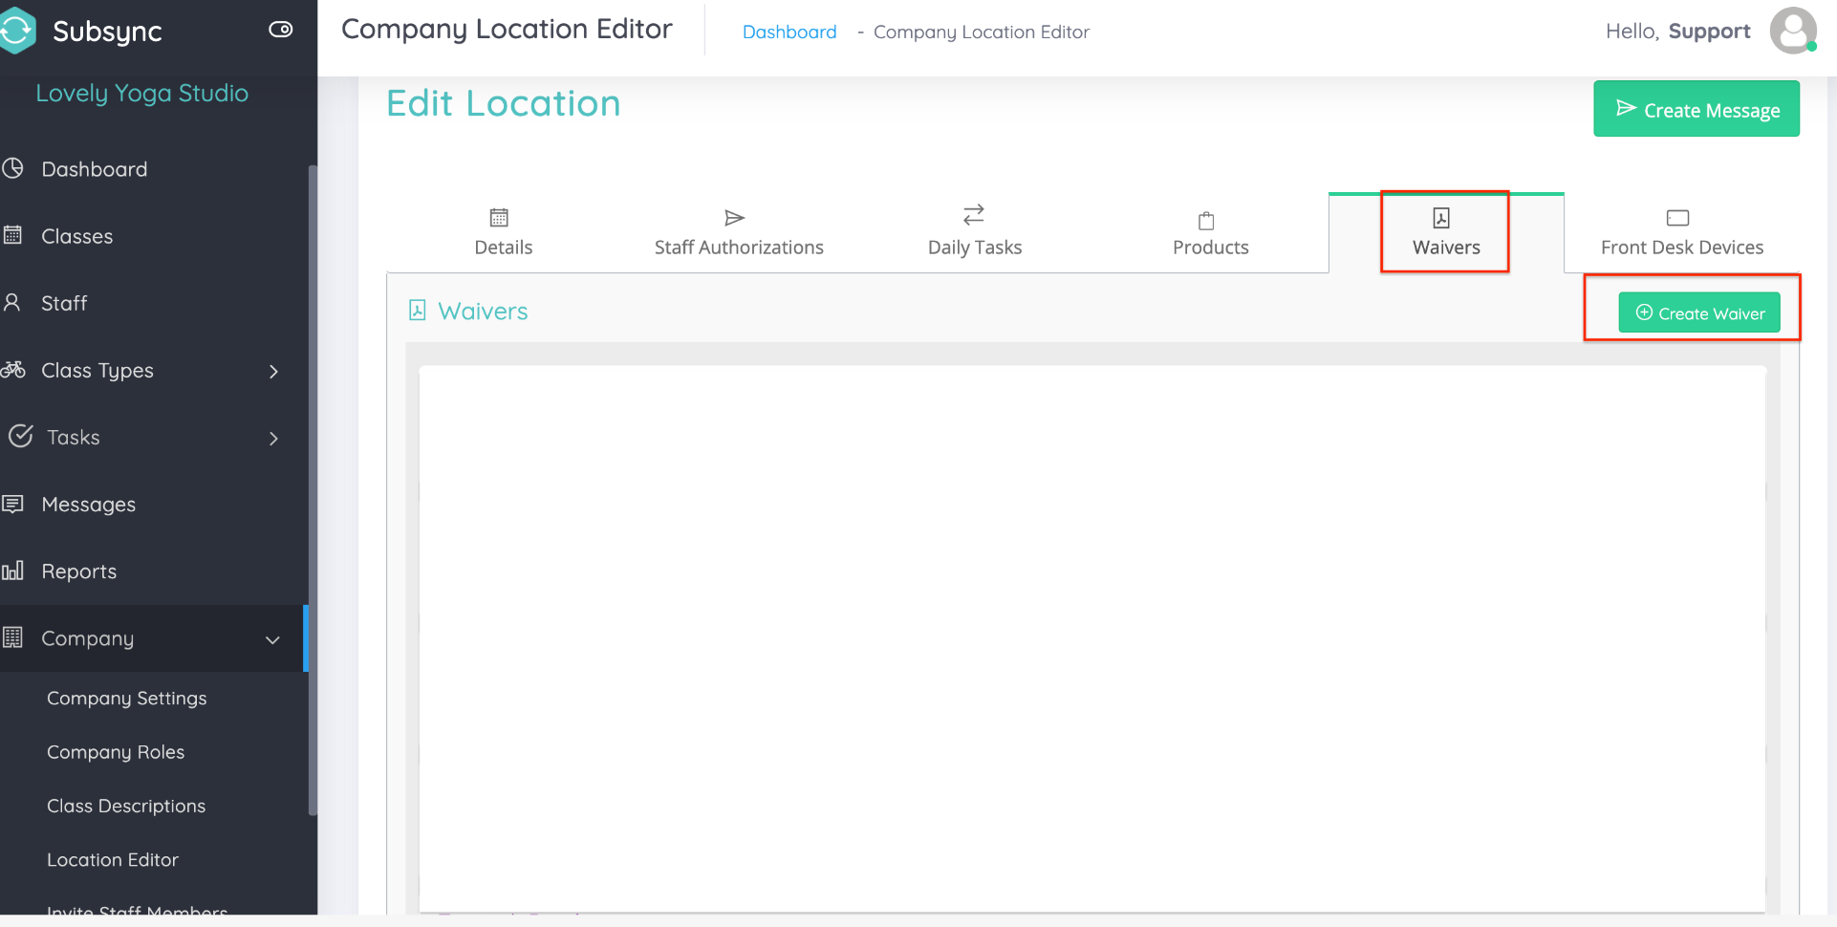Click the Reports bar chart icon

13,571
